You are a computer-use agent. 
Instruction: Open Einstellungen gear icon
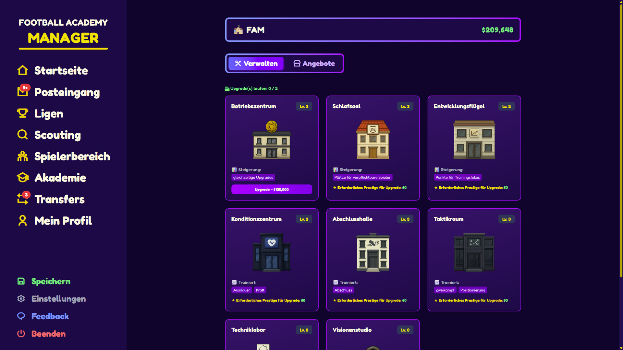21,299
